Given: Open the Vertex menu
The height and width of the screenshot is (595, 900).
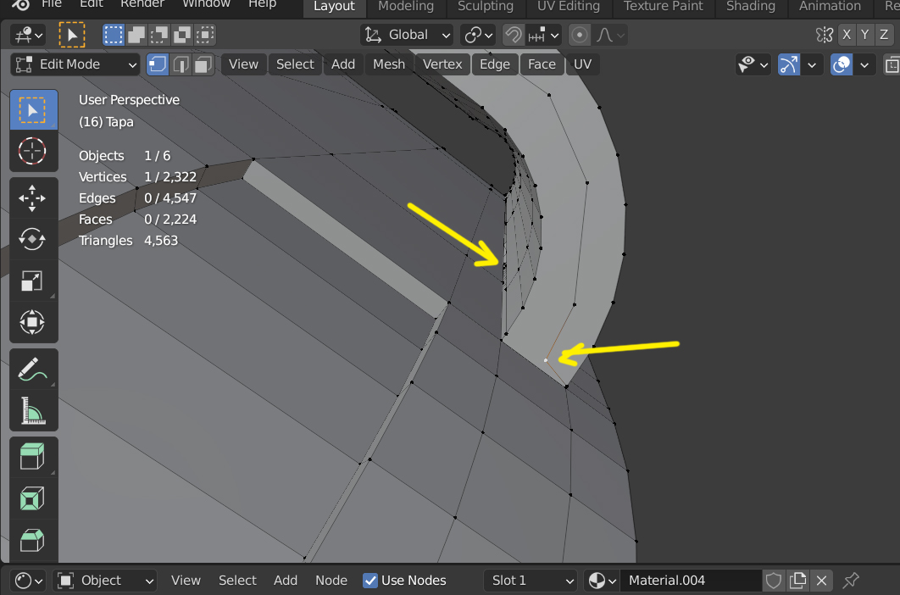Looking at the screenshot, I should tap(442, 64).
